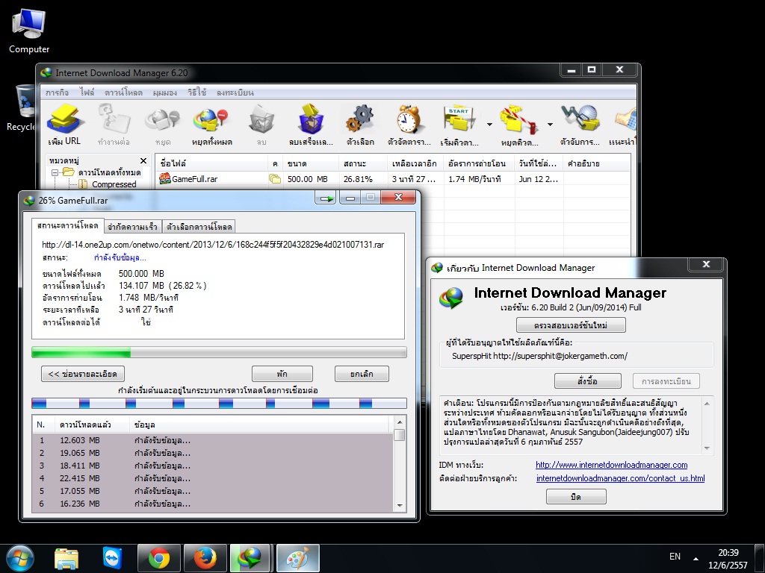Click the warning text scrollbar up arrow
Screen dimensions: 765x573
pos(707,403)
